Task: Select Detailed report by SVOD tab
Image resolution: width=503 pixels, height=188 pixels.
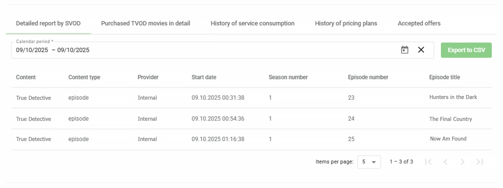Action: click(48, 23)
